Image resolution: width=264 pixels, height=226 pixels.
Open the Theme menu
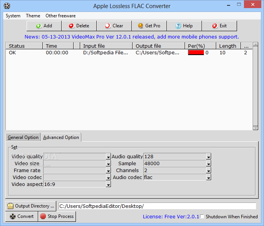tap(33, 16)
